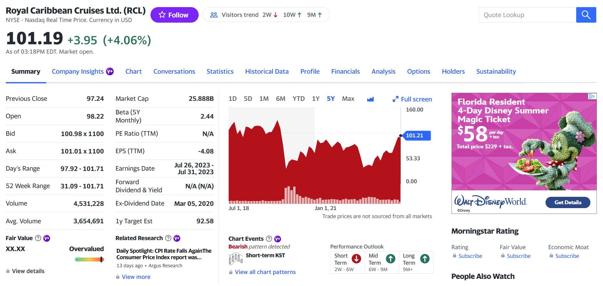Open the Statistics tab
This screenshot has width=603, height=286.
click(220, 71)
